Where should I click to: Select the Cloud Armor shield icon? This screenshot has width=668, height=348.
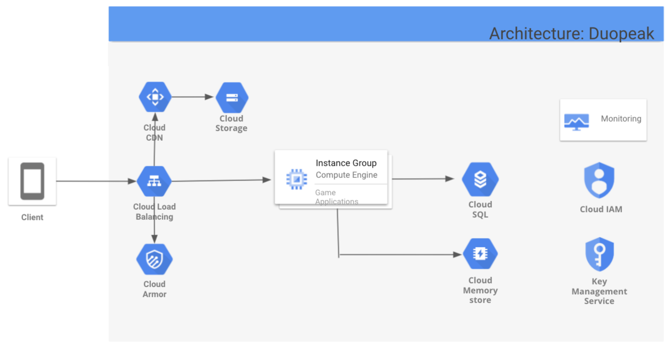pos(154,259)
